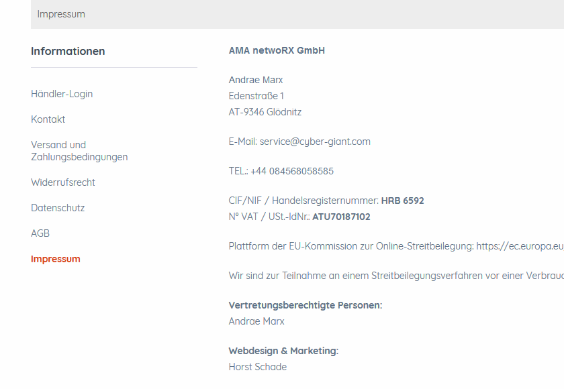Click the Webdesign & Marketing heading

(x=283, y=351)
